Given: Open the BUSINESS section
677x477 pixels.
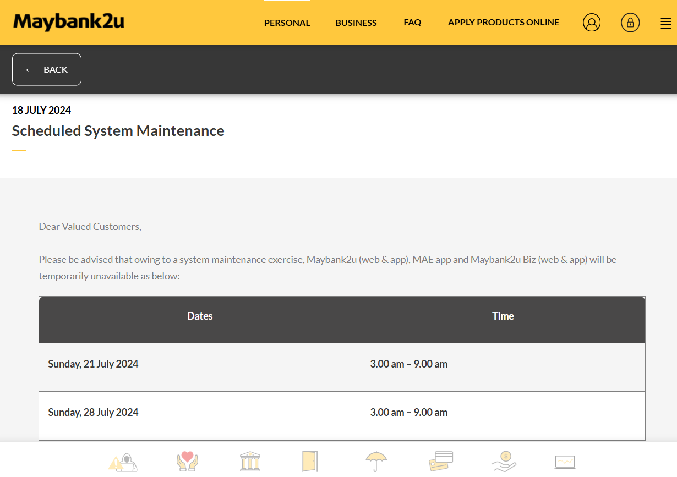Looking at the screenshot, I should pyautogui.click(x=356, y=23).
